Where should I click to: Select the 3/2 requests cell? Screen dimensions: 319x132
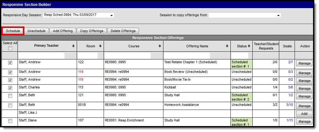(266, 106)
